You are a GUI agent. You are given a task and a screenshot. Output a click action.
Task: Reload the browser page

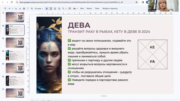[12, 2]
